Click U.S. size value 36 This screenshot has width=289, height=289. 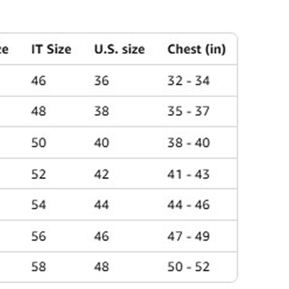click(x=102, y=80)
